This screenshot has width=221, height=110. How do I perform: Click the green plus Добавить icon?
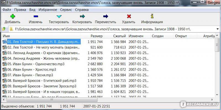coord(13,16)
